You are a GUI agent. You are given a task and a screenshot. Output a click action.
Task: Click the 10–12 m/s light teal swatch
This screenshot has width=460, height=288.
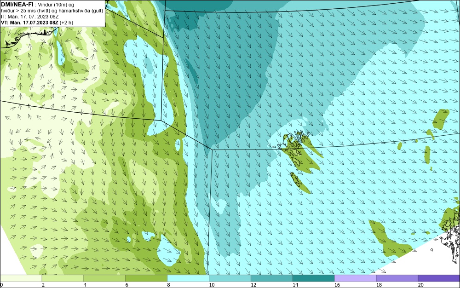[230, 278]
